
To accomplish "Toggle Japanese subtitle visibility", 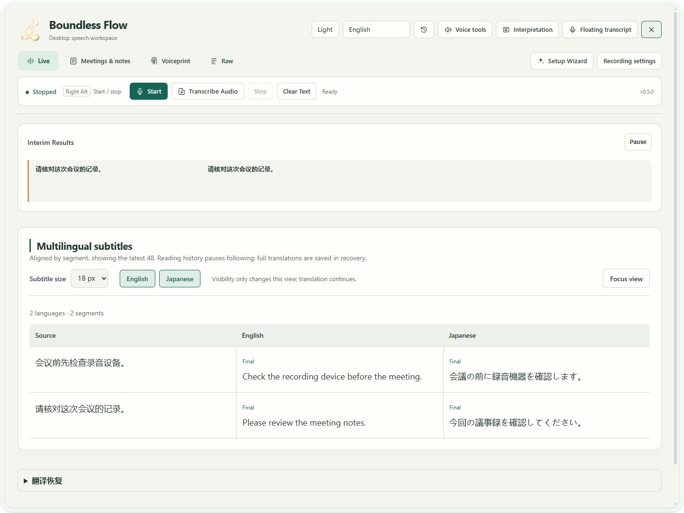I will click(180, 279).
